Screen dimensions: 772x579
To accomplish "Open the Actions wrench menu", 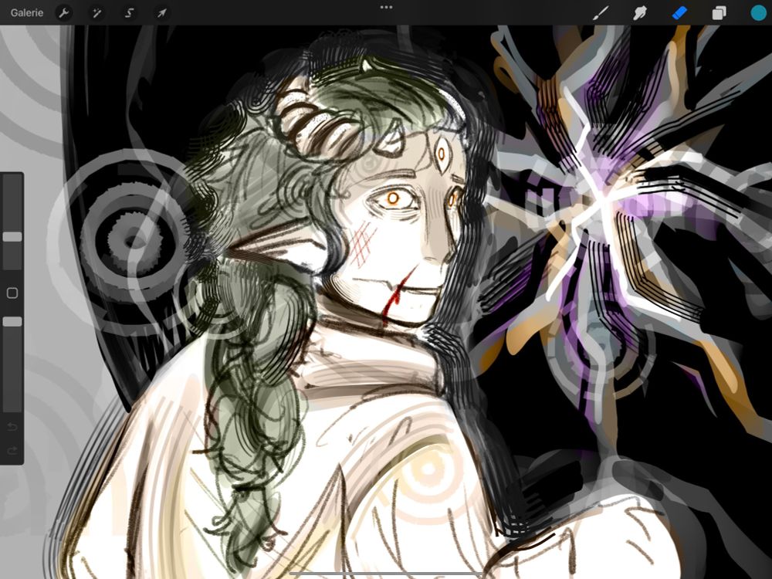I will pyautogui.click(x=63, y=13).
